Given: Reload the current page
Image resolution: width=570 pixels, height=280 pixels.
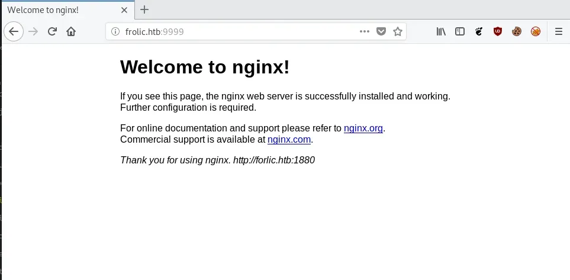Looking at the screenshot, I should point(52,32).
